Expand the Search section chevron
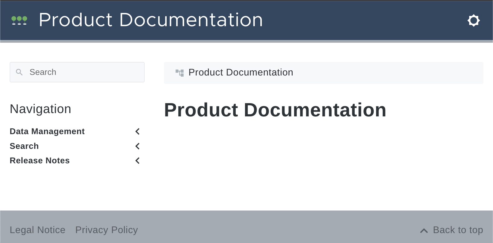493x243 pixels. coord(138,146)
